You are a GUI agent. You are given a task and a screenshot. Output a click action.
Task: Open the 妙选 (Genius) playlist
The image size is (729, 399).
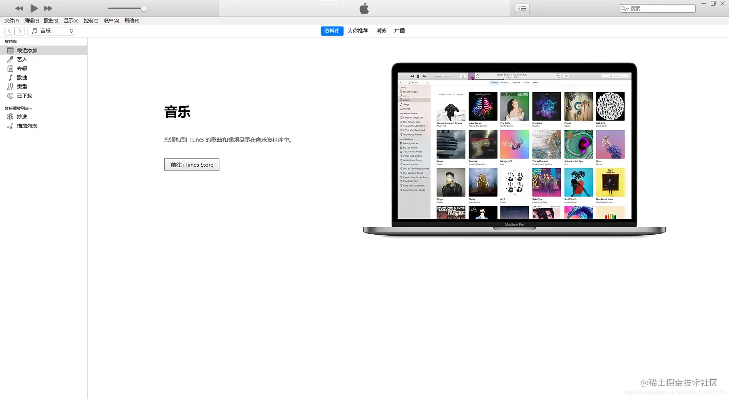(x=22, y=116)
